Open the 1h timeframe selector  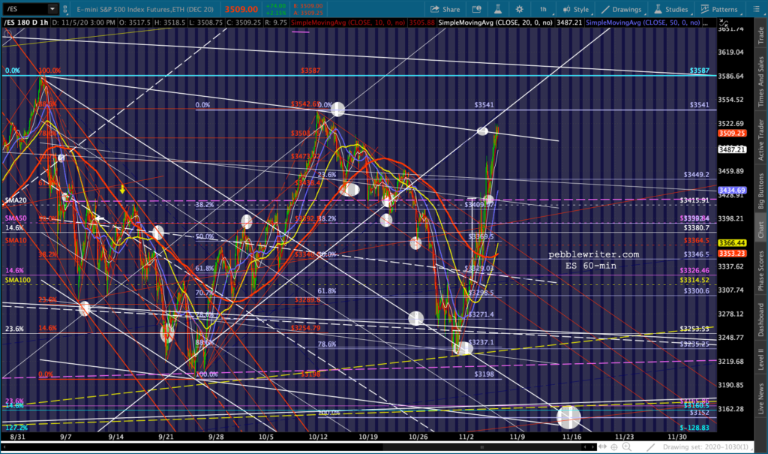coord(543,9)
